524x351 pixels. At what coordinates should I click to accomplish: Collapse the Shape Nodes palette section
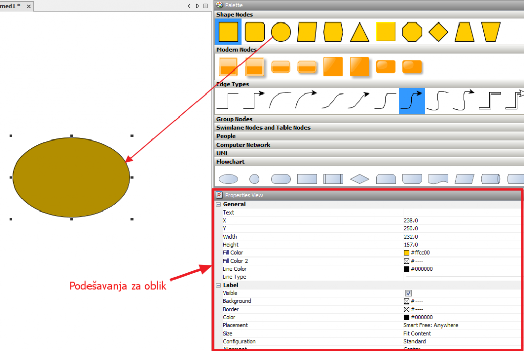[369, 15]
